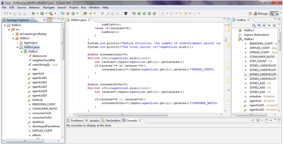
Task: Open the Debug button dropdown arrow
Action: click(37, 14)
